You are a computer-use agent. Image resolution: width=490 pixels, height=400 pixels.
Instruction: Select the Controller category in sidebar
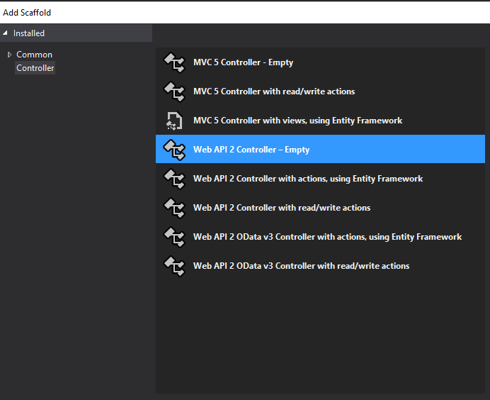click(x=35, y=68)
